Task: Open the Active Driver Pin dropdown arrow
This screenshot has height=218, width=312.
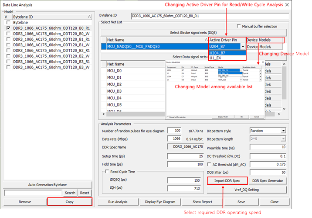Action: click(243, 46)
